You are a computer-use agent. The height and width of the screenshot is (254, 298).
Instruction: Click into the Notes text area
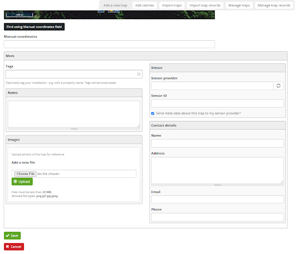tap(74, 114)
